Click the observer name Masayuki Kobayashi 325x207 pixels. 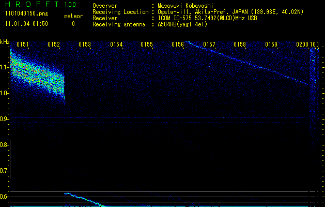[185, 6]
